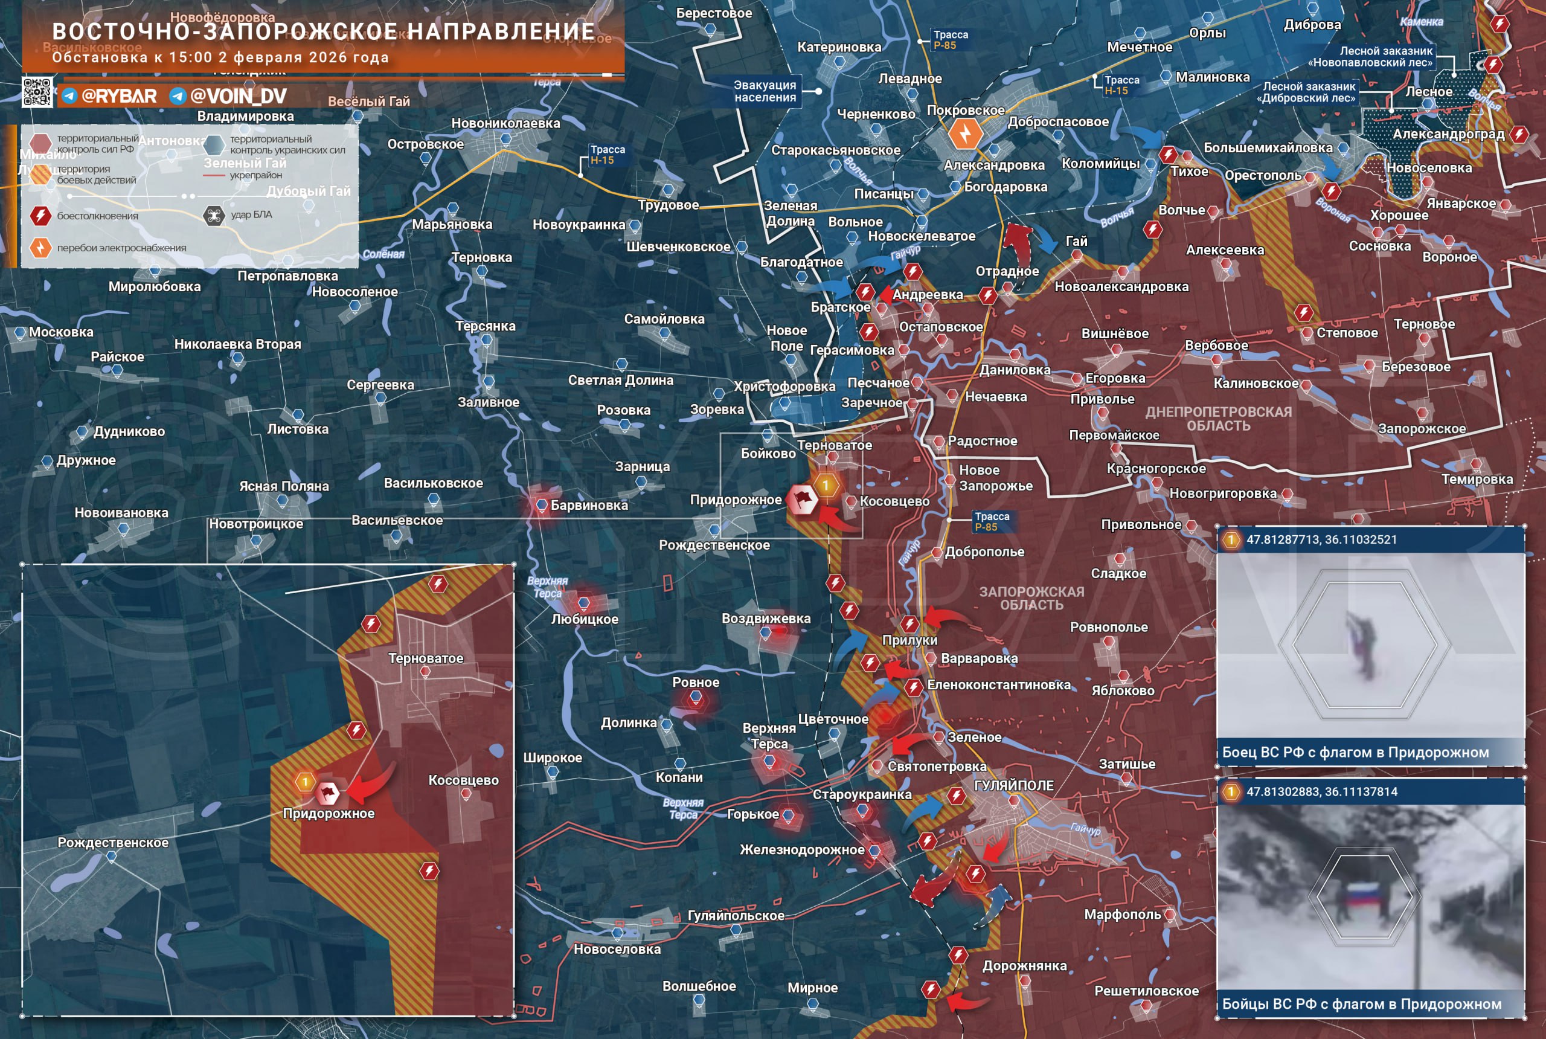This screenshot has width=1546, height=1039.
Task: Click the clash icon beside Александроград
Action: tap(1519, 135)
